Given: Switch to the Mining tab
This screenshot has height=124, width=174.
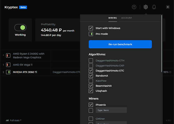Looking at the screenshot, I should pyautogui.click(x=112, y=18).
